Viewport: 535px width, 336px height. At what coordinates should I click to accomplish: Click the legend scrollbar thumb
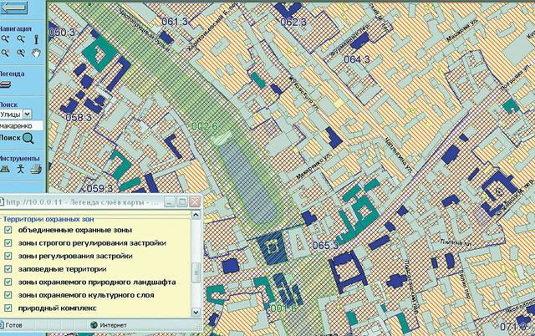click(x=196, y=272)
